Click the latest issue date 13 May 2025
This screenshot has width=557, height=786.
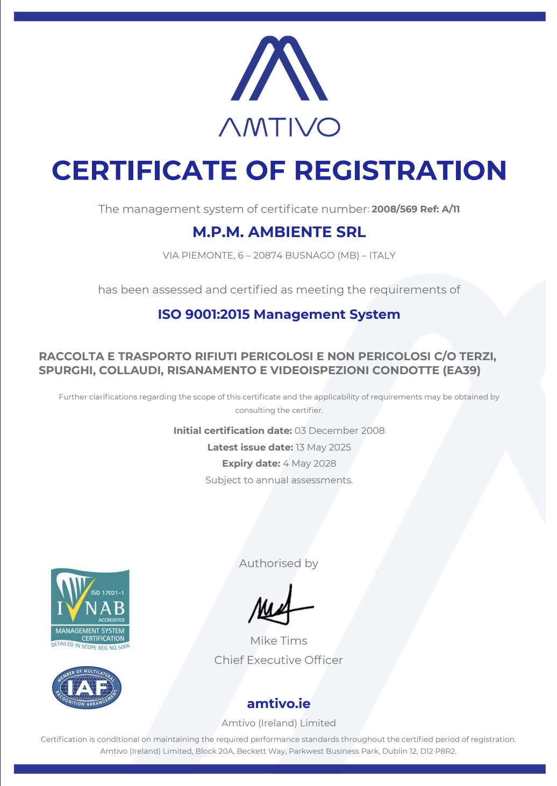click(x=323, y=447)
